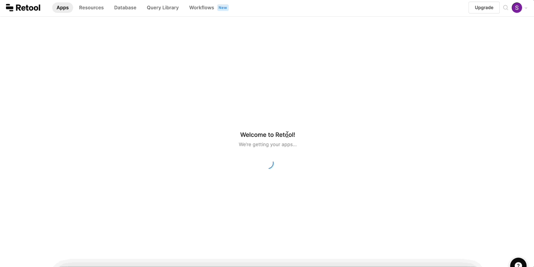Screen dimensions: 534x267
Task: Go to the Resources tab
Action: tap(91, 8)
